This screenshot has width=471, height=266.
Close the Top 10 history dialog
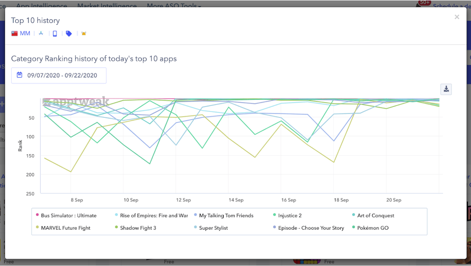456,17
